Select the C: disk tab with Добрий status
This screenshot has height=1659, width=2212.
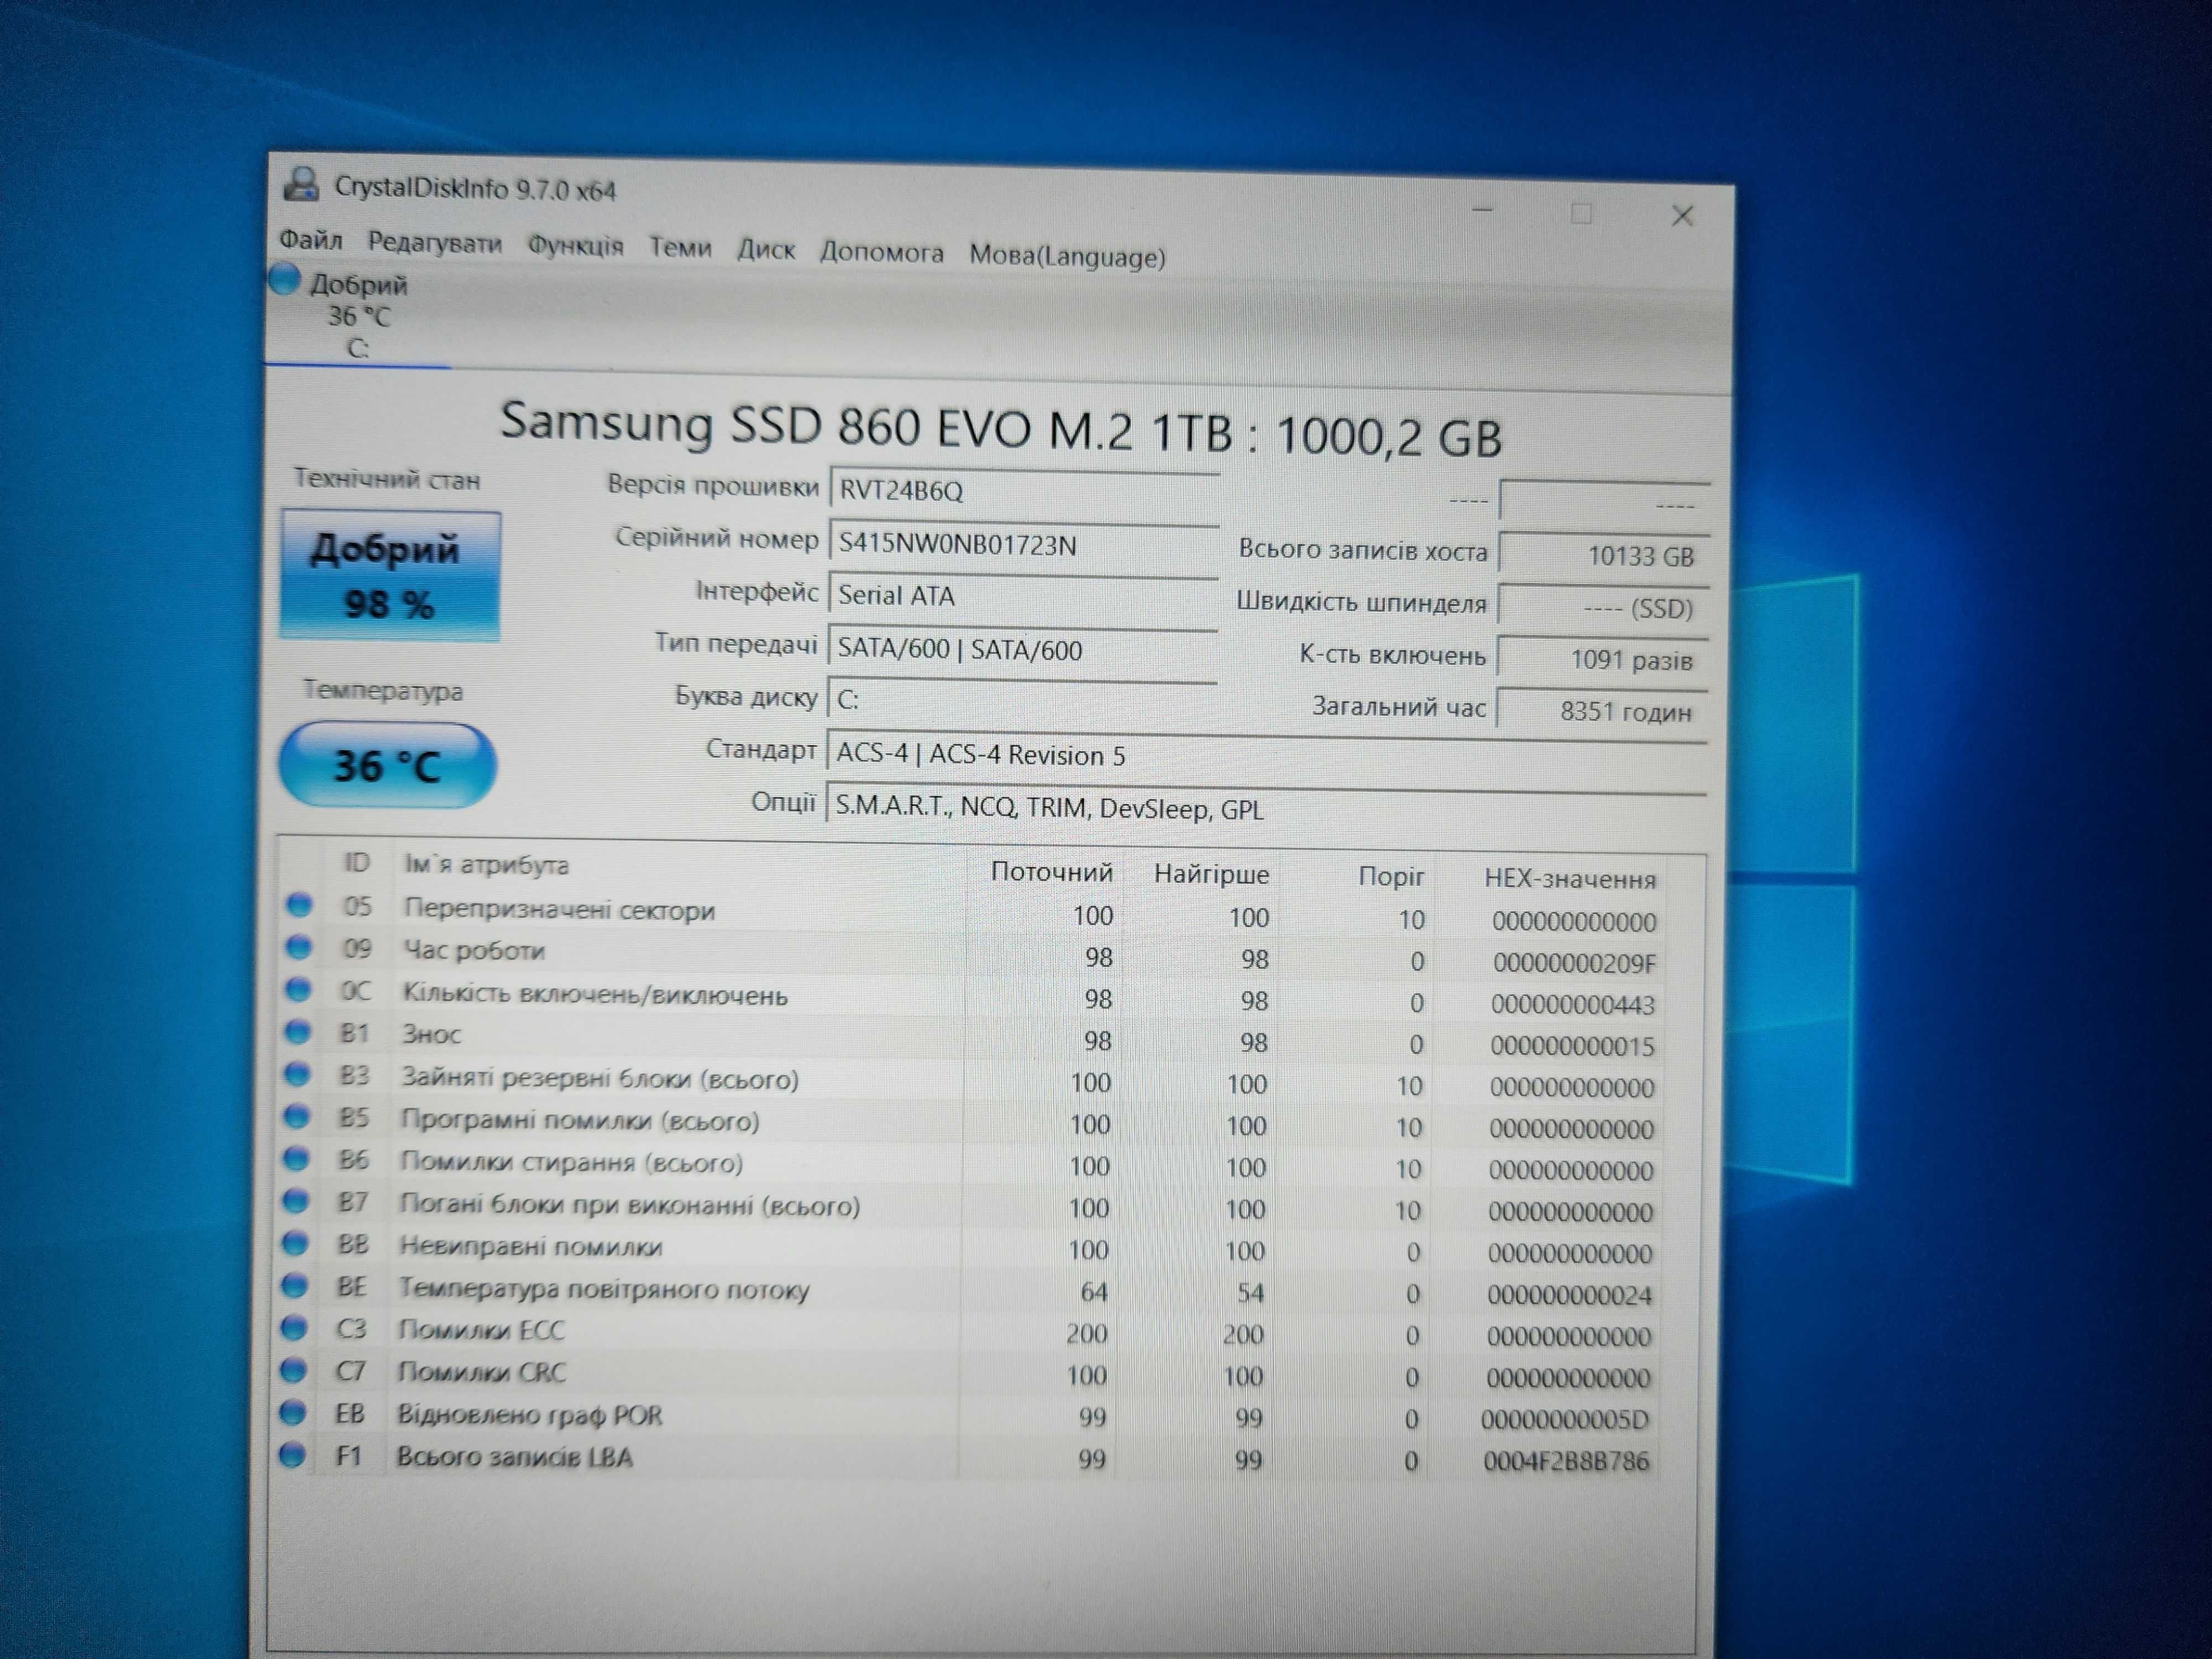[x=358, y=315]
